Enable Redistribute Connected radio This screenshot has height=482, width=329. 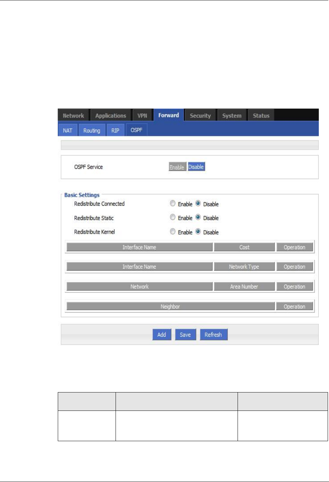[173, 204]
